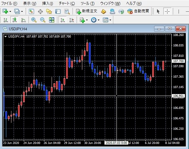The image size is (189, 149).
Task: Open the Data Window crosshair-circle icon
Action: coord(40,12)
